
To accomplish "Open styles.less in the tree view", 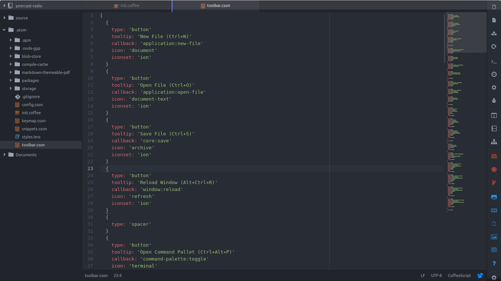I will pyautogui.click(x=31, y=137).
